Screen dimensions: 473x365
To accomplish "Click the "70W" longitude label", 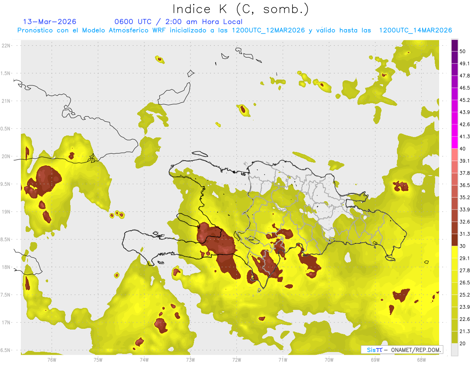I will coord(329,359).
